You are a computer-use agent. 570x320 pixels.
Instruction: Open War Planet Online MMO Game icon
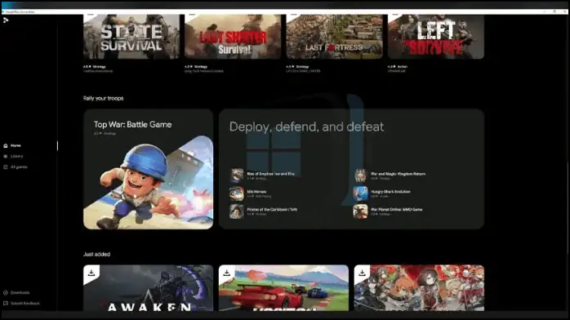[360, 211]
